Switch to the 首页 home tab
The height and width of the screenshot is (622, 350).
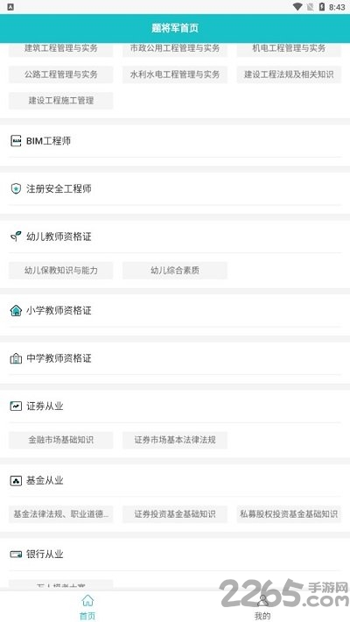click(87, 607)
